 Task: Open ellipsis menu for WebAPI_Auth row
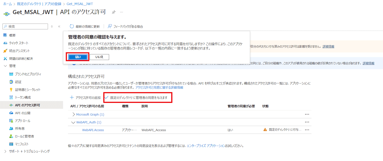(x=307, y=122)
